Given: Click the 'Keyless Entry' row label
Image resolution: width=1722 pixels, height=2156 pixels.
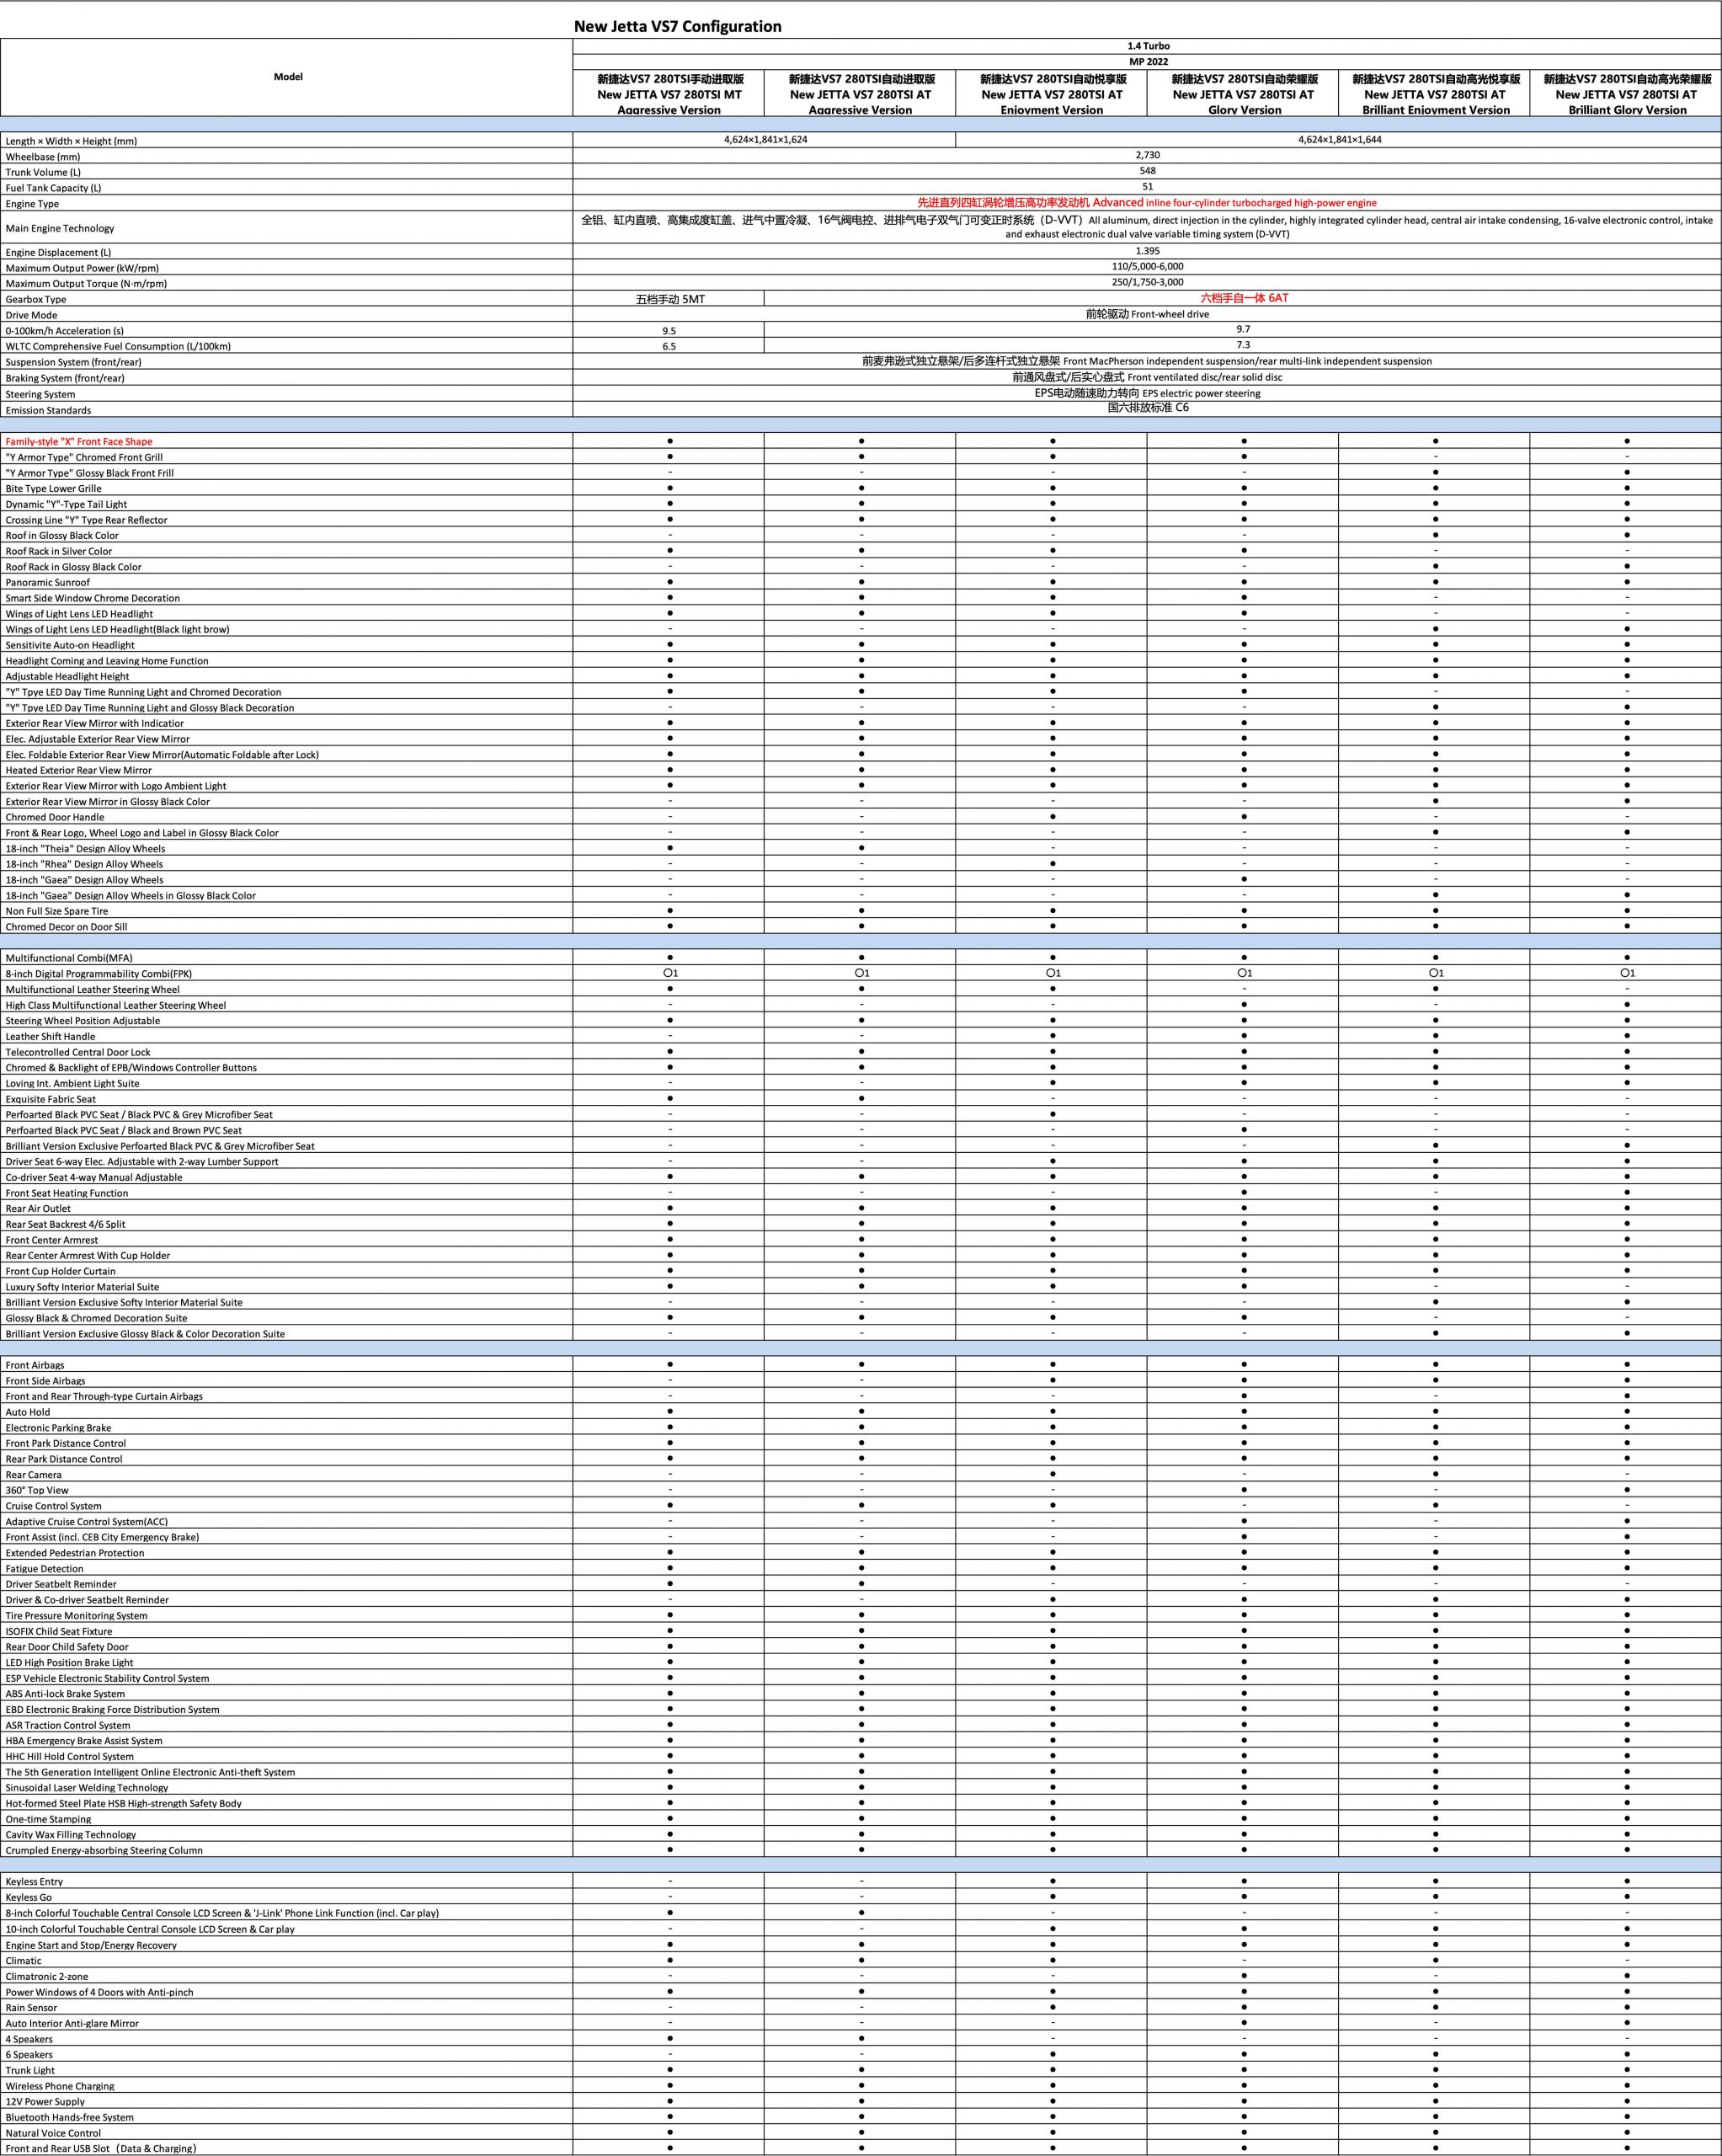Looking at the screenshot, I should point(35,1881).
